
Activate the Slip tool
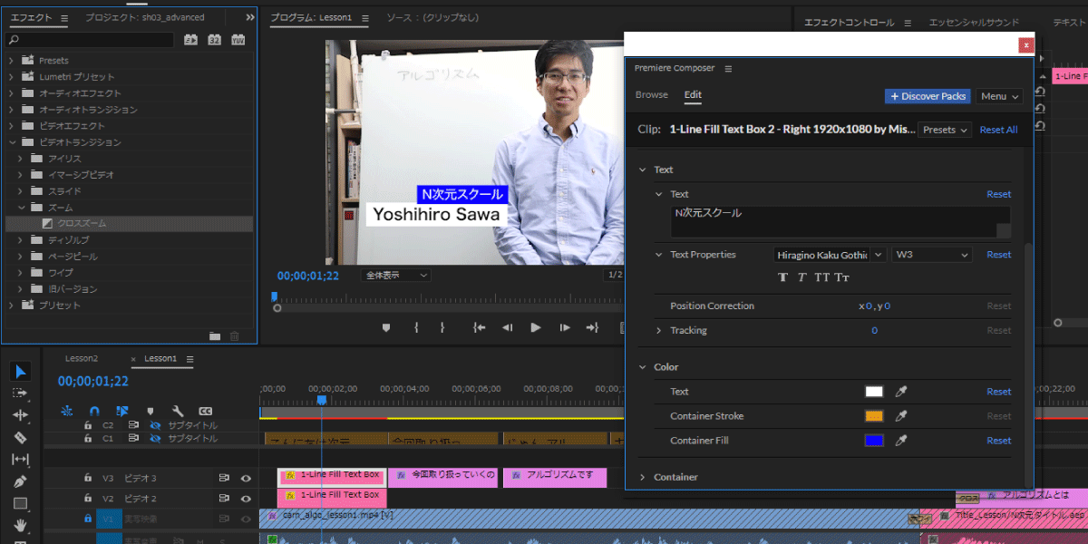21,459
